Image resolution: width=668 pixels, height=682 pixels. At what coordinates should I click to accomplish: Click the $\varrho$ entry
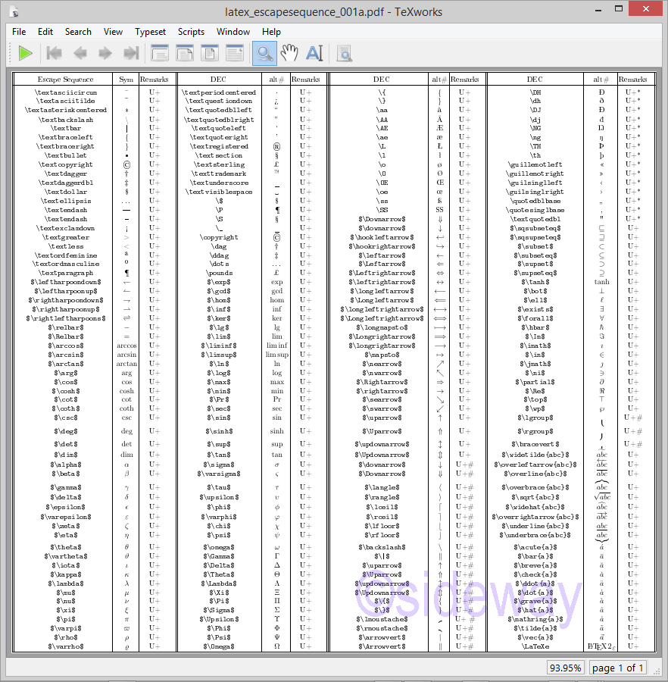click(x=66, y=646)
